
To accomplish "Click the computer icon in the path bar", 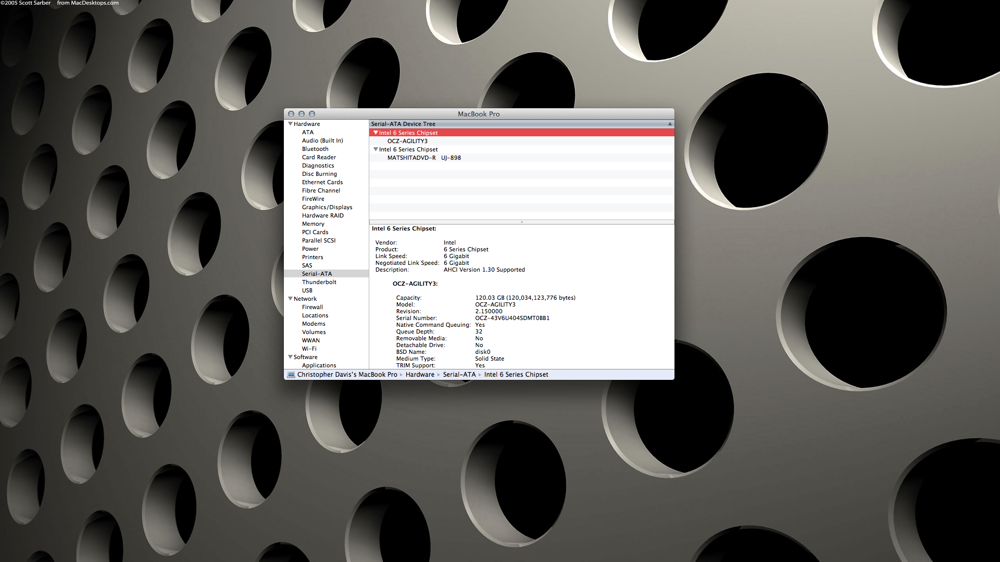I will pos(291,375).
